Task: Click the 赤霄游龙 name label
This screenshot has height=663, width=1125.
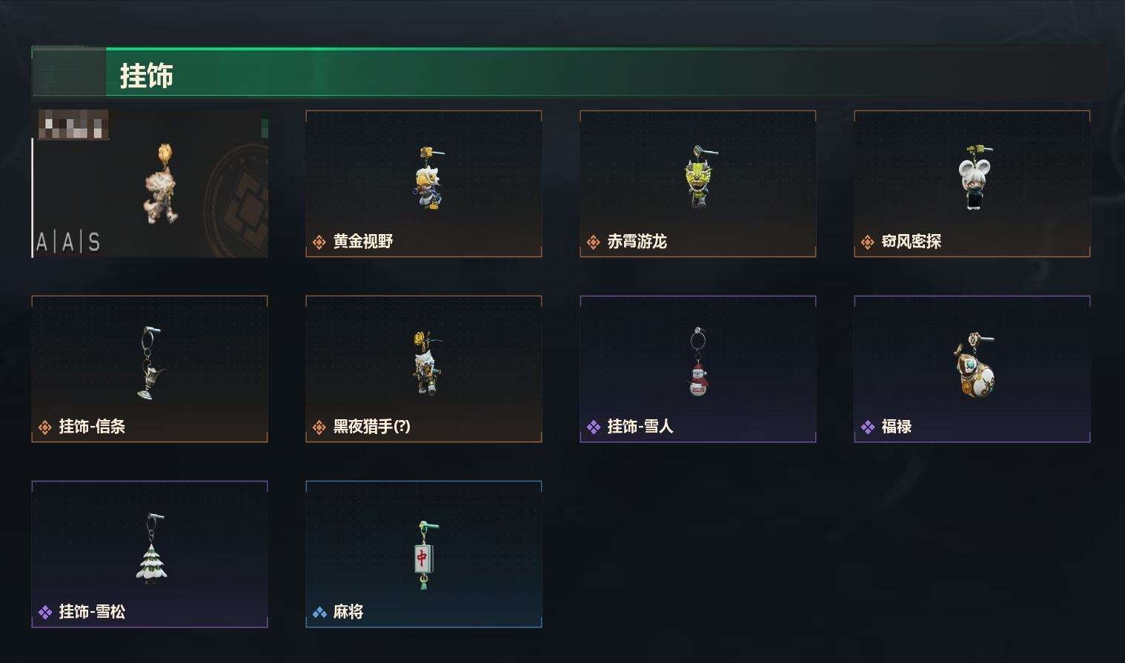Action: coord(637,241)
